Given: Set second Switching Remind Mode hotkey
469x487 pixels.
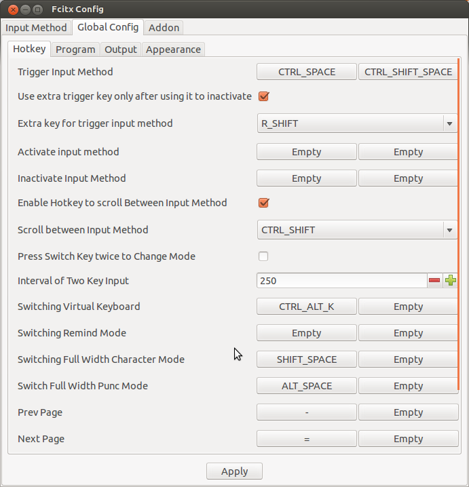Looking at the screenshot, I should (408, 332).
